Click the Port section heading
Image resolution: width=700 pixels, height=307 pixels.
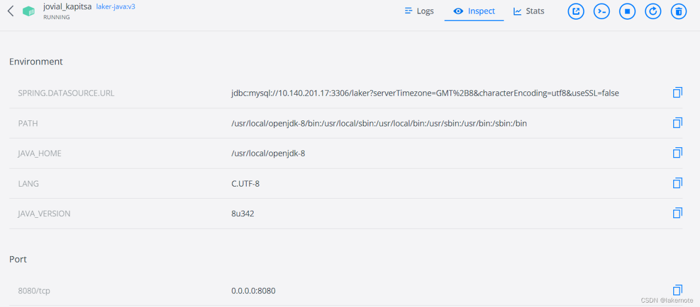[18, 259]
